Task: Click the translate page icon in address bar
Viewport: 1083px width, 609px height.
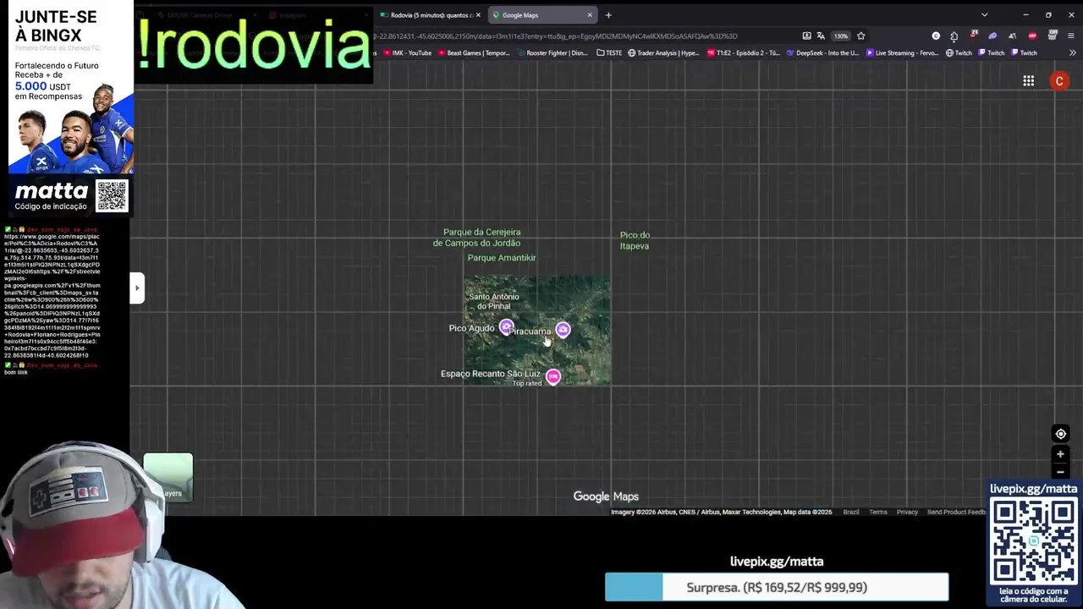Action: 821,36
